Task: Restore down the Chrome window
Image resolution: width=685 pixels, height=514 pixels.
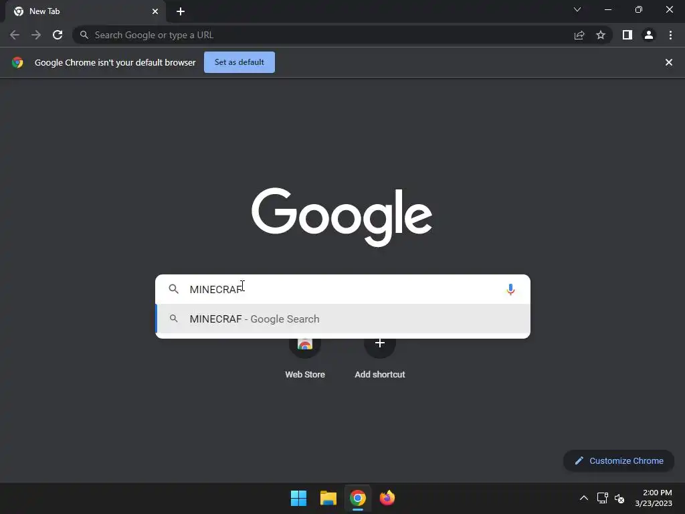Action: [x=639, y=9]
